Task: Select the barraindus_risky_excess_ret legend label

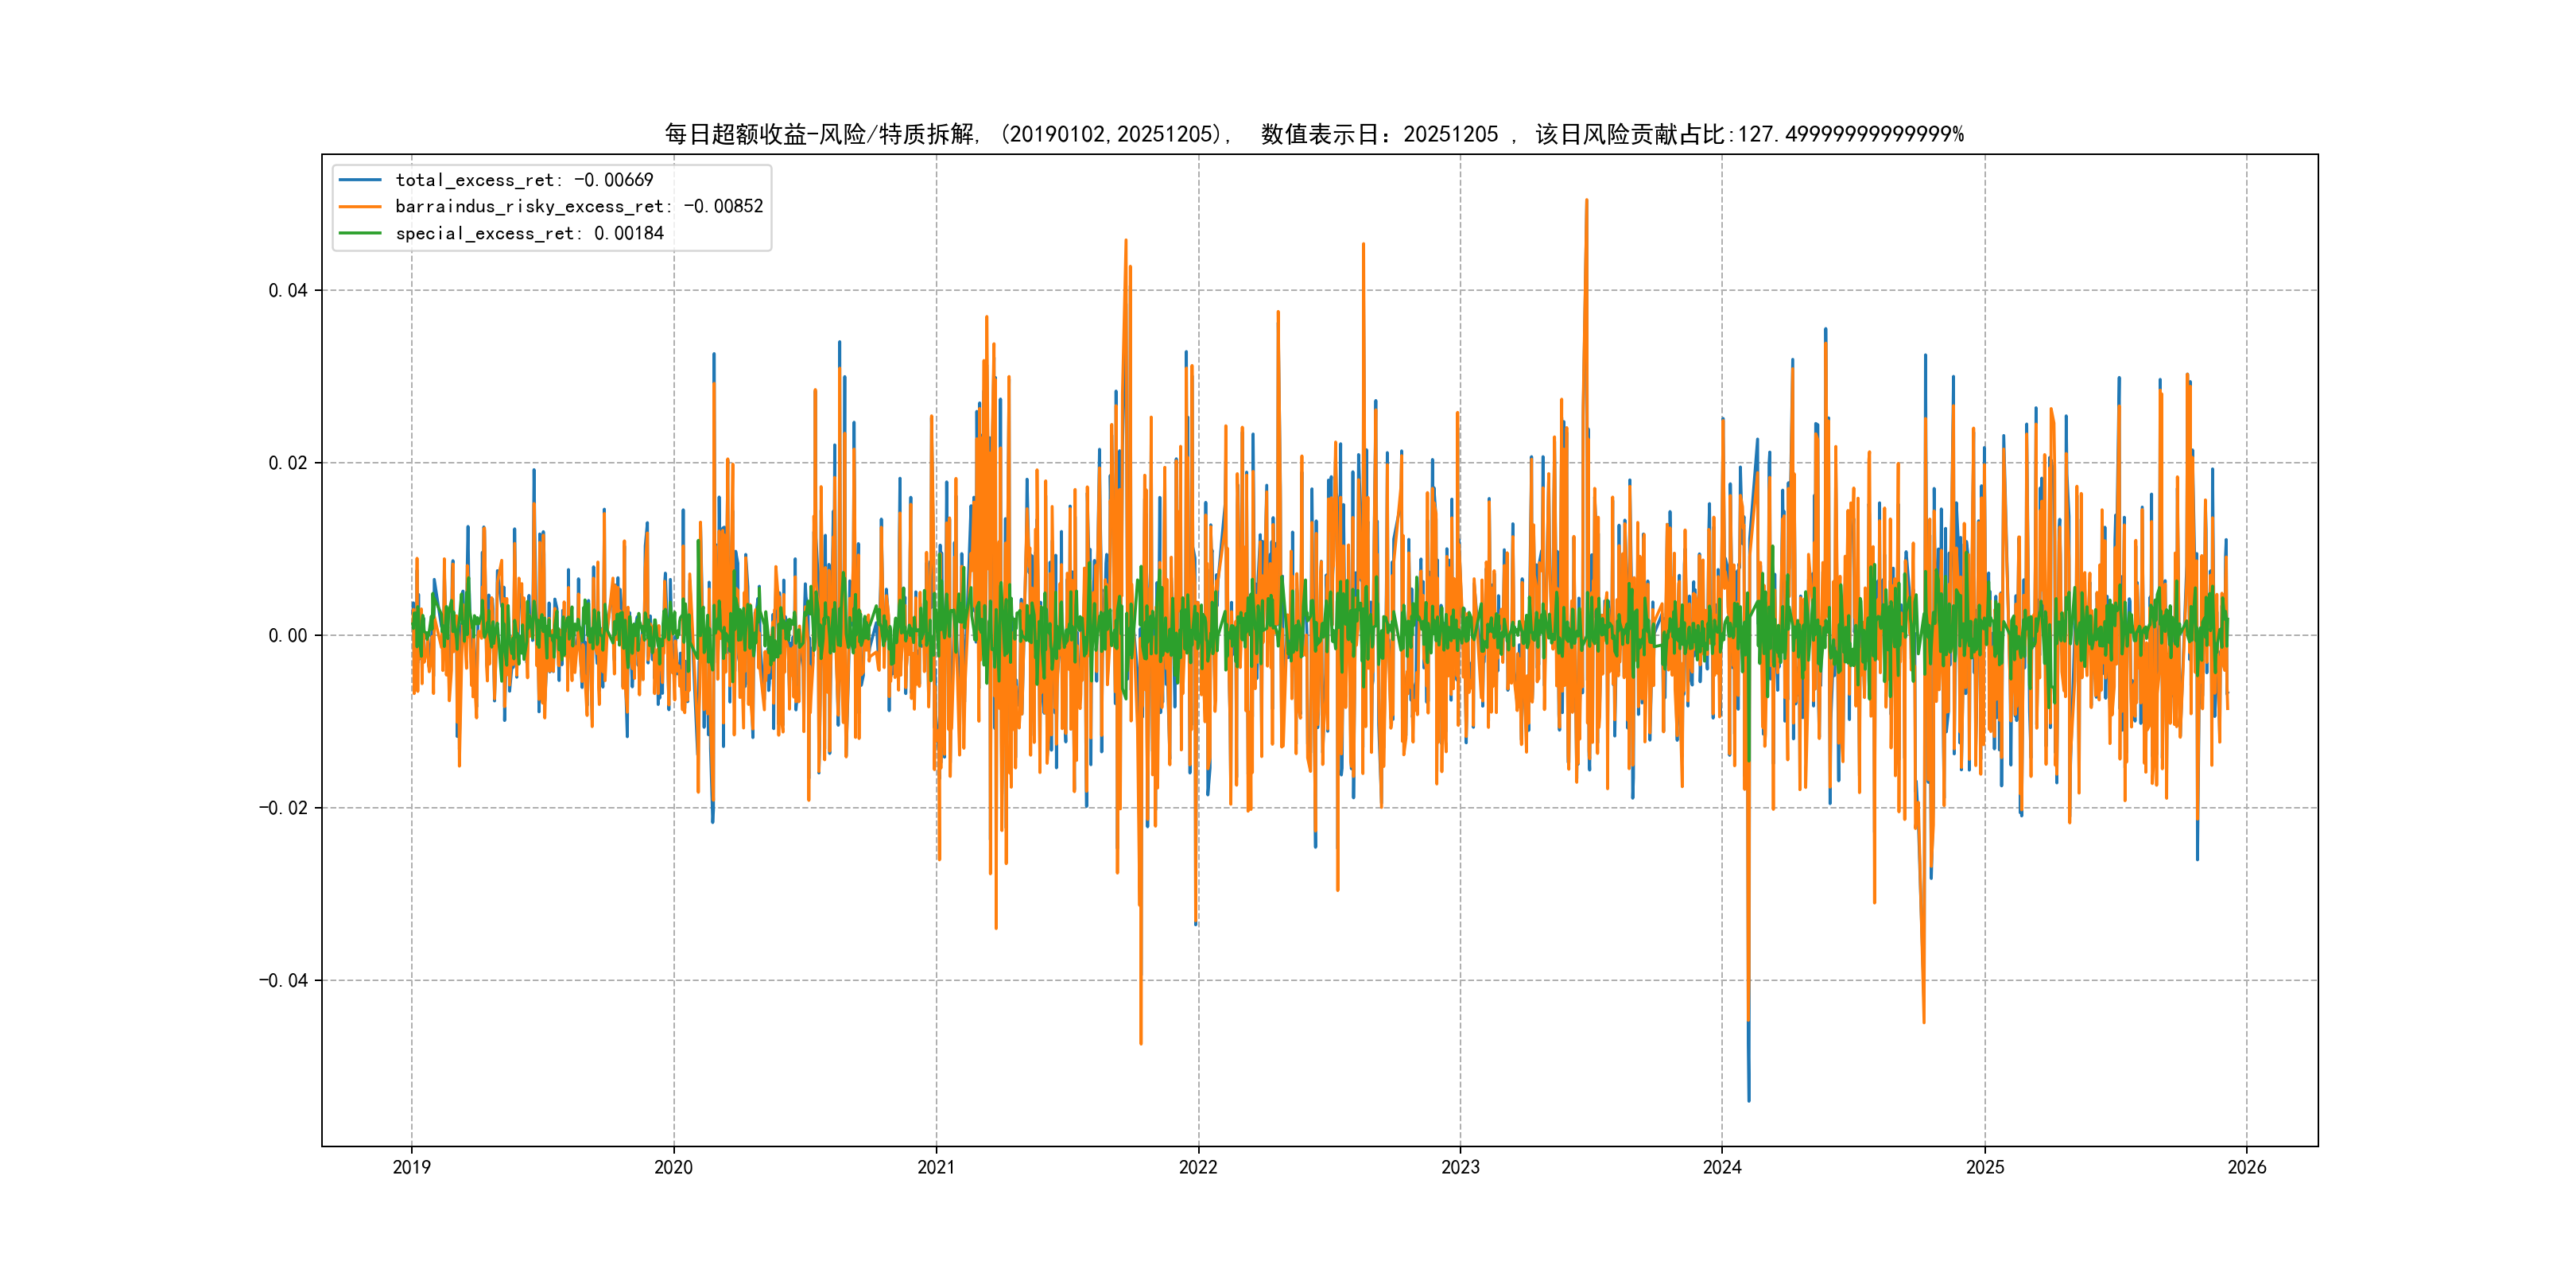Action: (x=579, y=206)
